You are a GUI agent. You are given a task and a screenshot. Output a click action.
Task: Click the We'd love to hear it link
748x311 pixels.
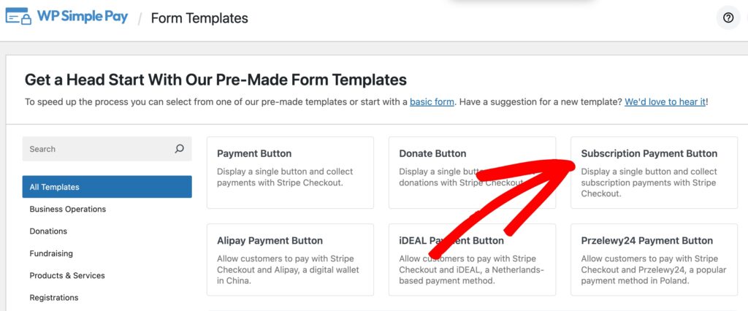click(x=665, y=101)
